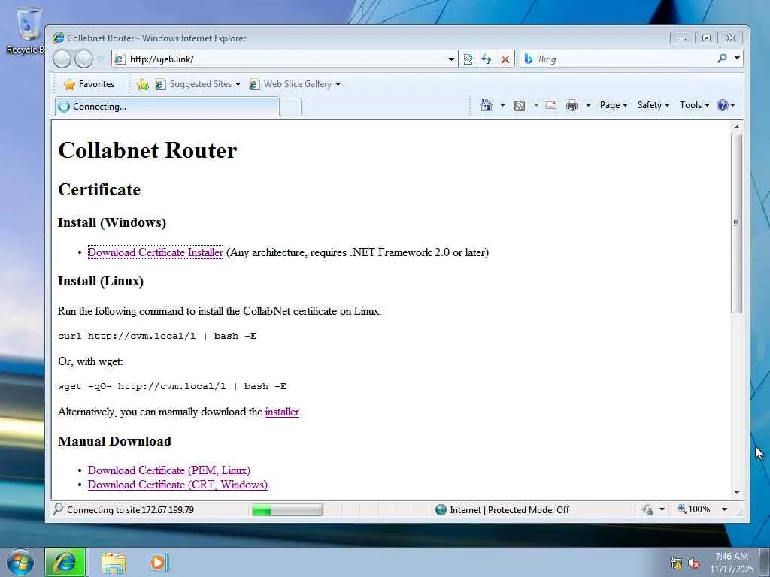Image resolution: width=770 pixels, height=577 pixels.
Task: Click the Back navigation button
Action: click(x=62, y=59)
